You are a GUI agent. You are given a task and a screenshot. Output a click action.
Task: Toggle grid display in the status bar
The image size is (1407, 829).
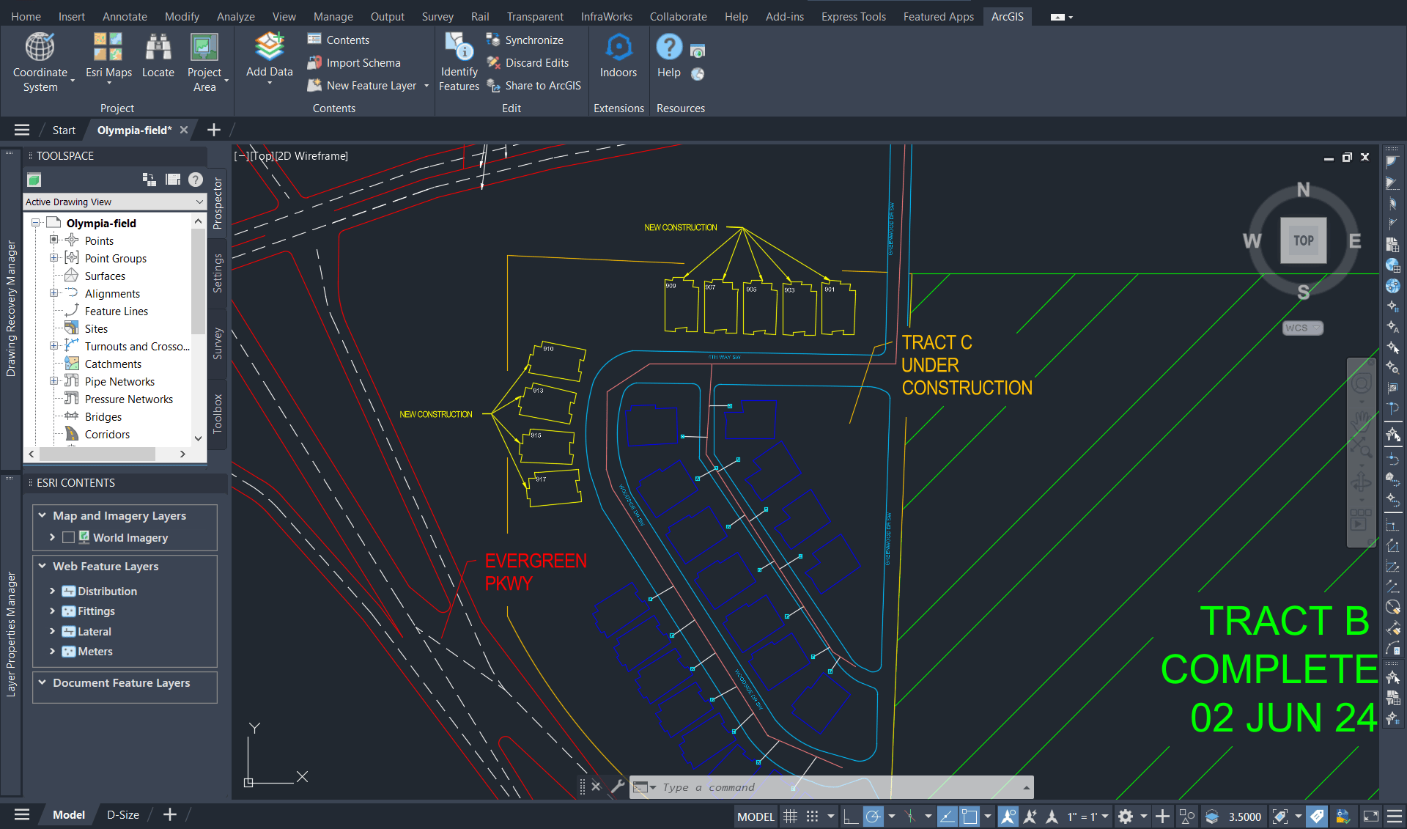(x=789, y=816)
